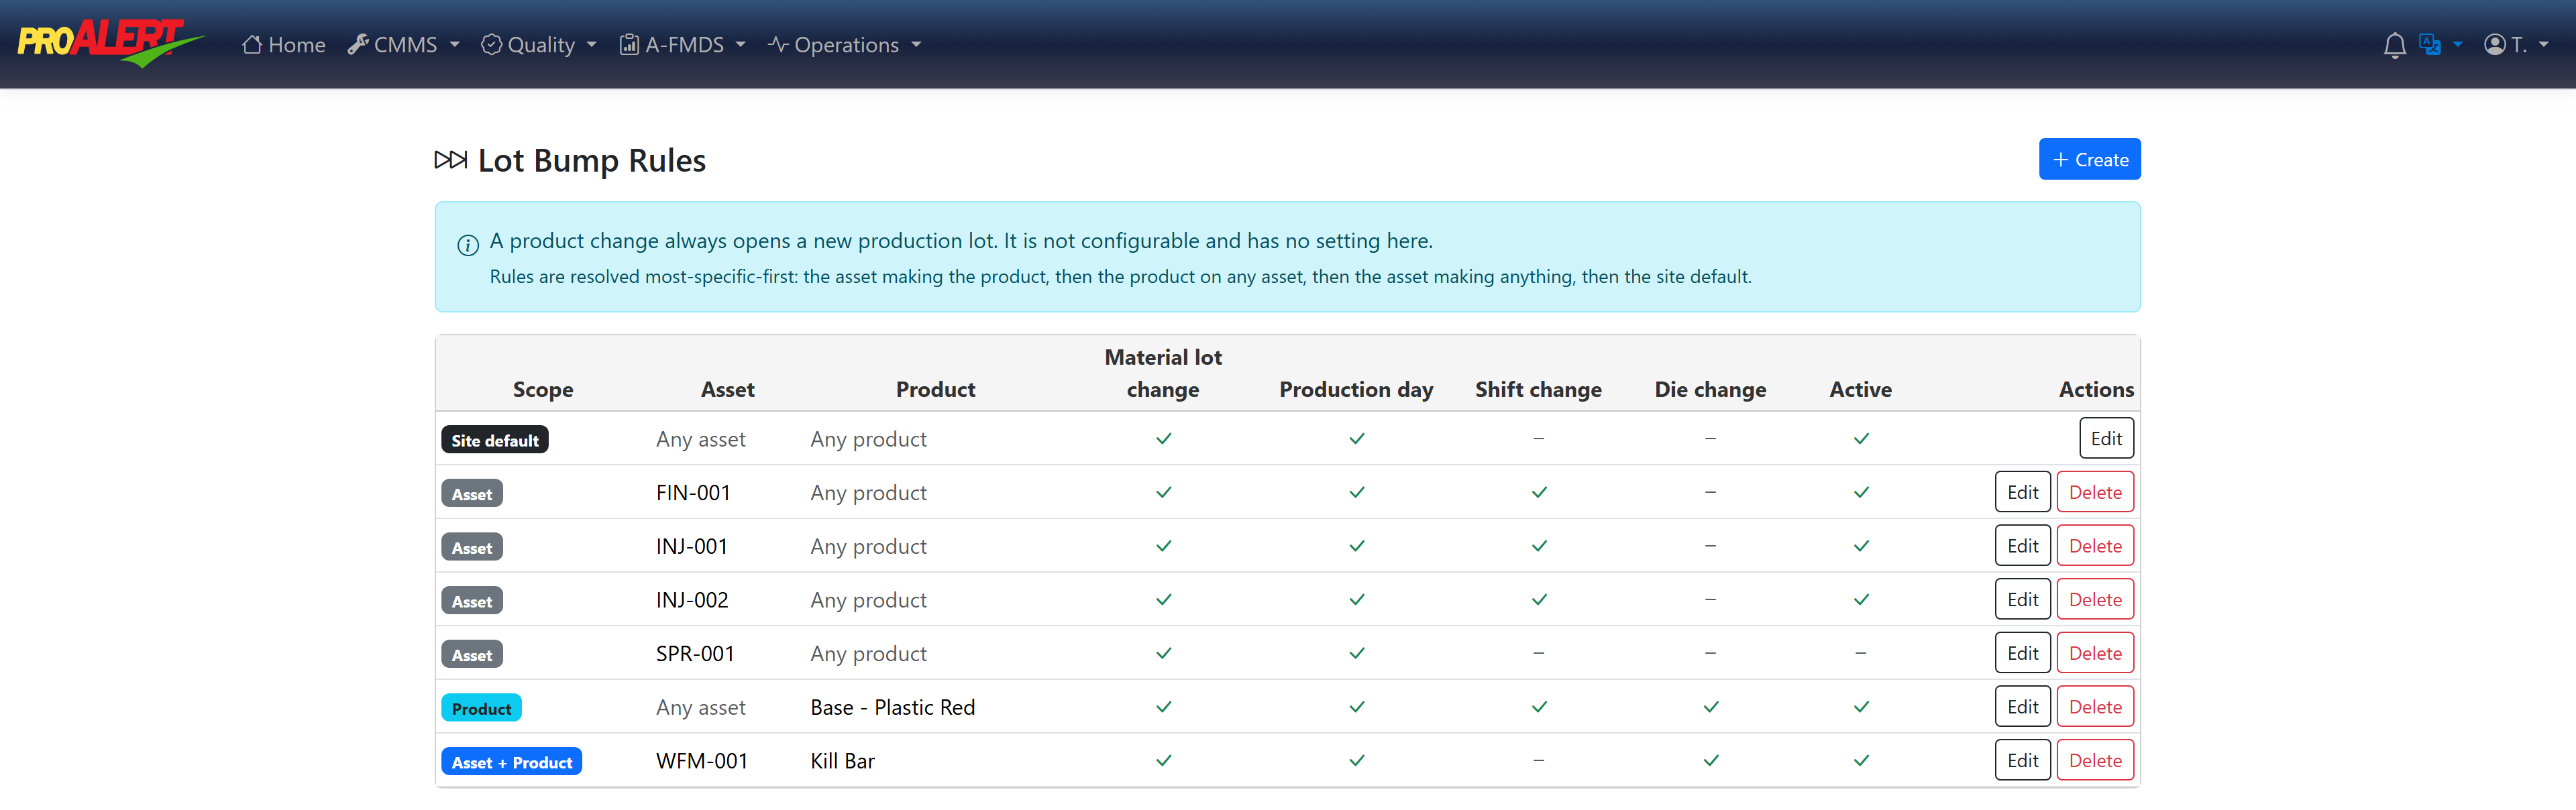Open the user account menu
Screen dimensions: 2576x810
[x=2516, y=45]
